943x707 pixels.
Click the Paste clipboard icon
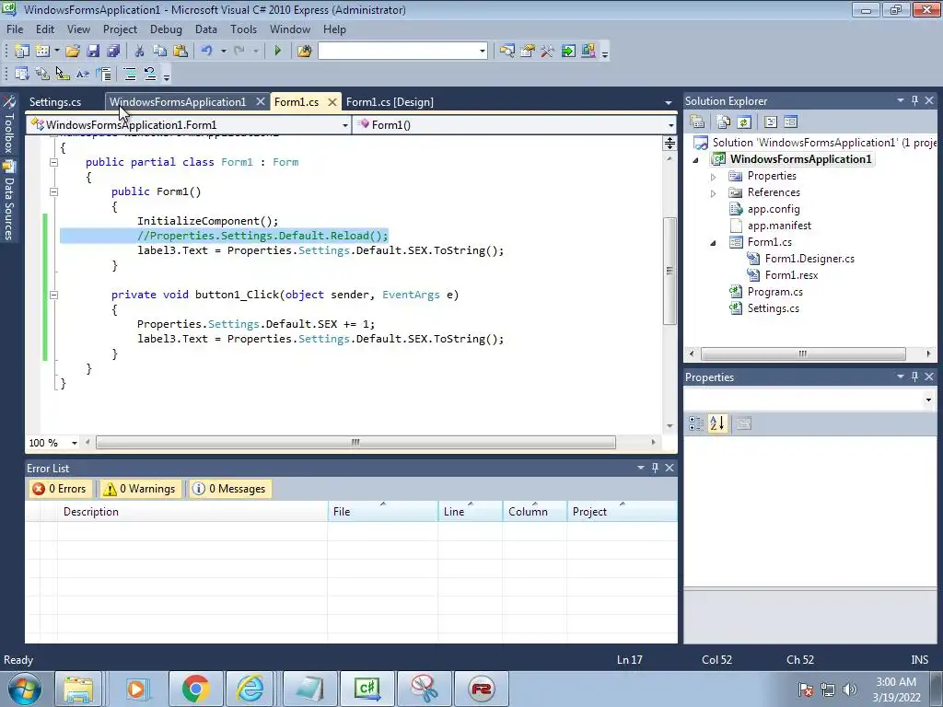180,52
